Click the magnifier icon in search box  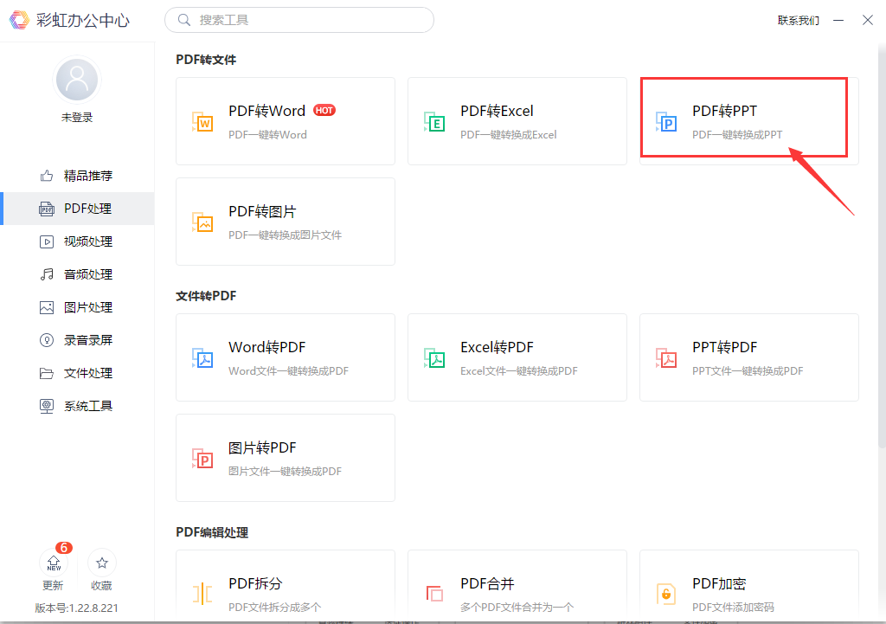[183, 21]
